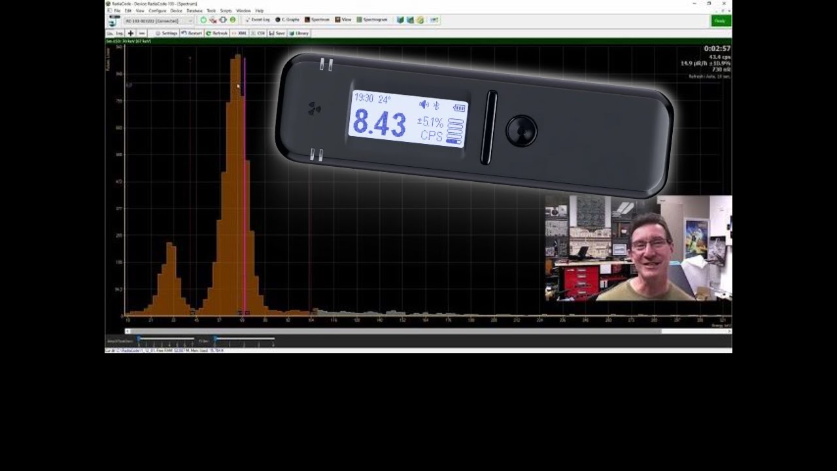Open the View toolbar button
The height and width of the screenshot is (471, 837).
(x=343, y=20)
